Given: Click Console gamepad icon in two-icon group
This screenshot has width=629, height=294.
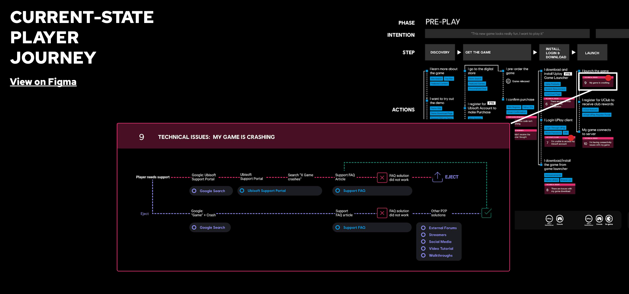Looking at the screenshot, I should click(560, 219).
